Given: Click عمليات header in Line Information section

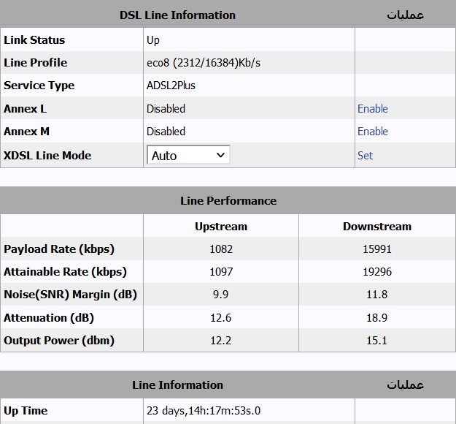Looking at the screenshot, I should 405,385.
